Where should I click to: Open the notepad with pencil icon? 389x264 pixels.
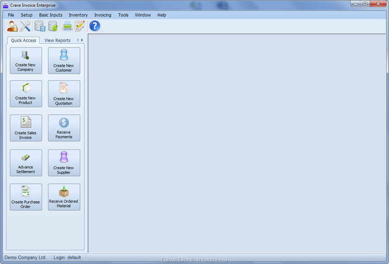point(80,26)
